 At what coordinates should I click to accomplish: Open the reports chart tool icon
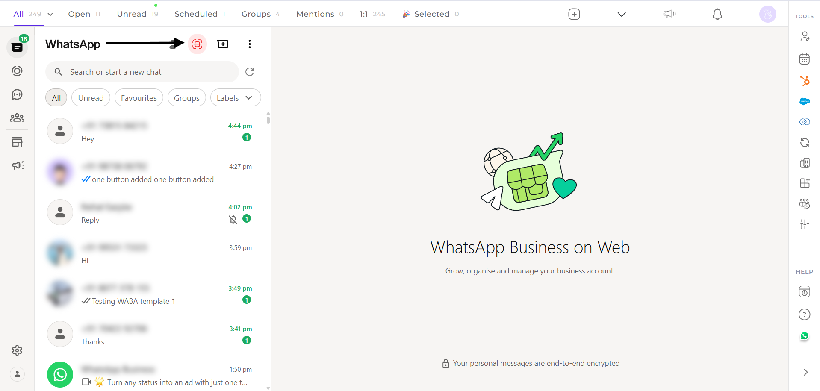805,163
